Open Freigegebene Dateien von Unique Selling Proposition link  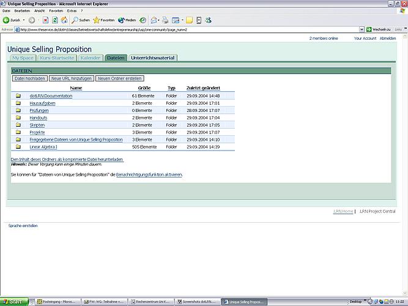[76, 140]
